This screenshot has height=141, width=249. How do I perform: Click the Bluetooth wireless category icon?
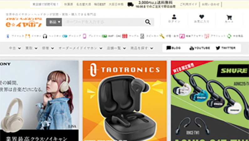[8, 36]
